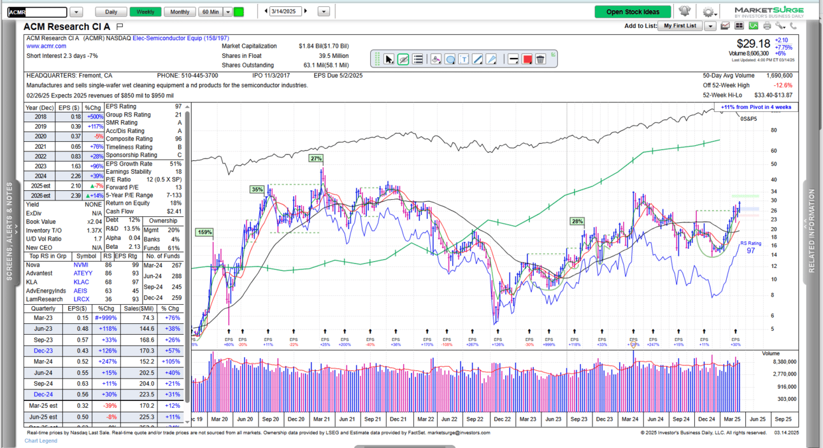
Task: Expand the 60 Min interval dropdown
Action: tap(227, 11)
